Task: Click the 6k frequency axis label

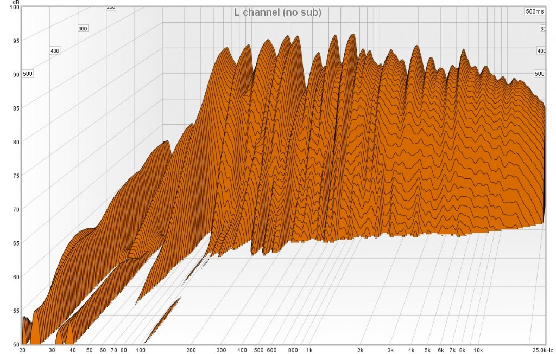Action: tap(441, 350)
